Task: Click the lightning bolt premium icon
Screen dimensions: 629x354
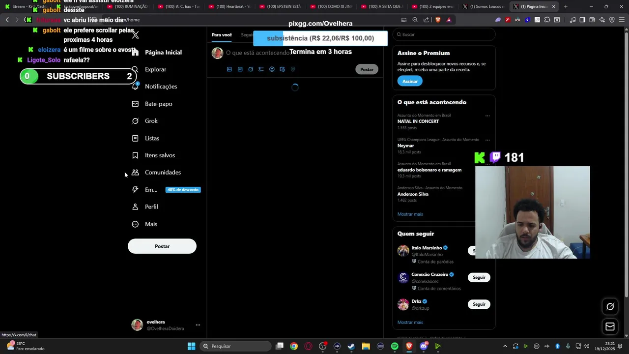Action: click(x=135, y=190)
